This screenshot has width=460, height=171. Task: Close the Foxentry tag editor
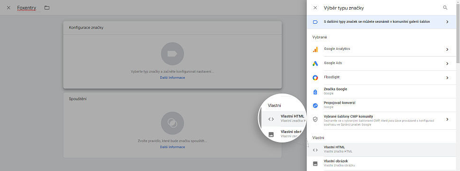coord(9,8)
